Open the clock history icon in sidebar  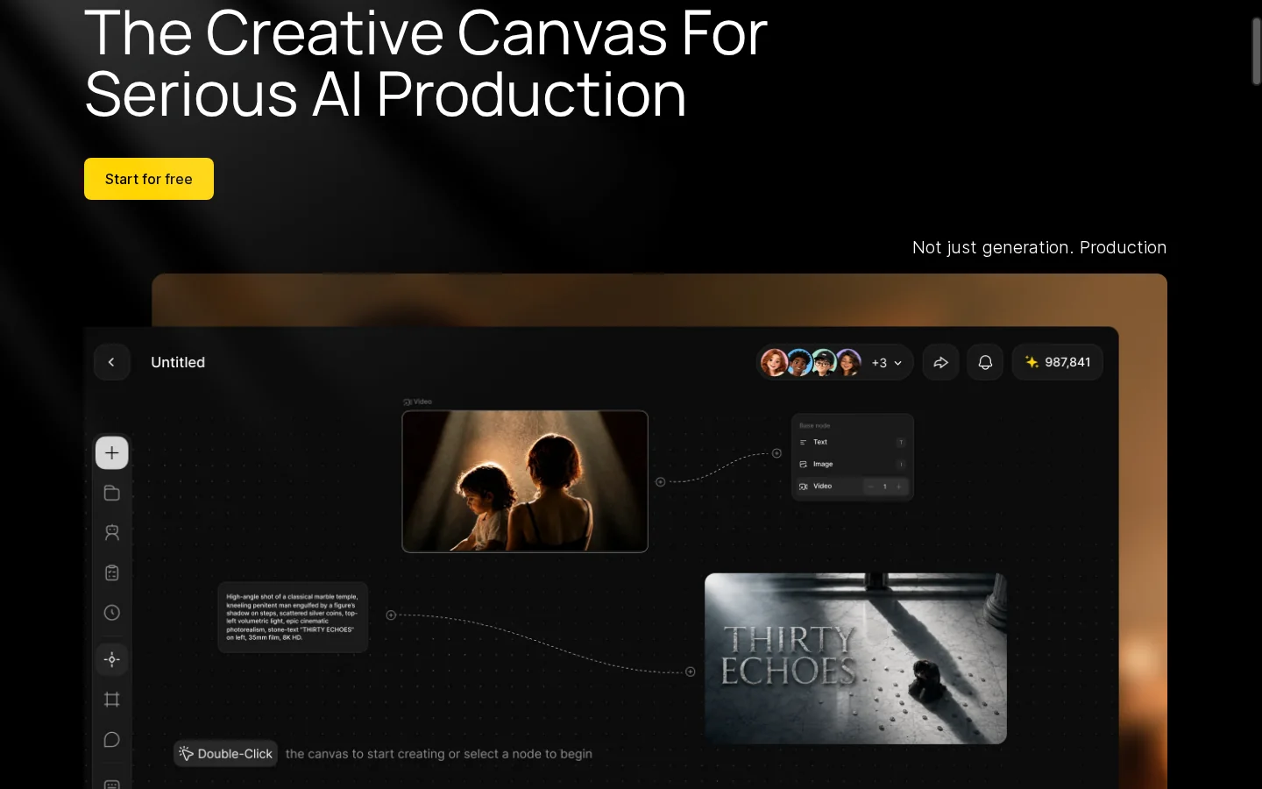point(112,613)
